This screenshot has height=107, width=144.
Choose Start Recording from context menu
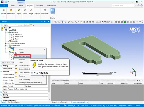click(24, 80)
